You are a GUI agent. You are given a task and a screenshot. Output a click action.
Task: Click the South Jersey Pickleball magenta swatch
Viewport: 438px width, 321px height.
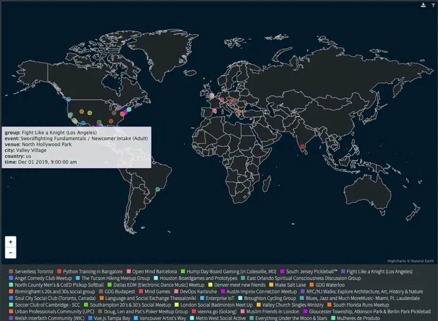[x=282, y=271]
